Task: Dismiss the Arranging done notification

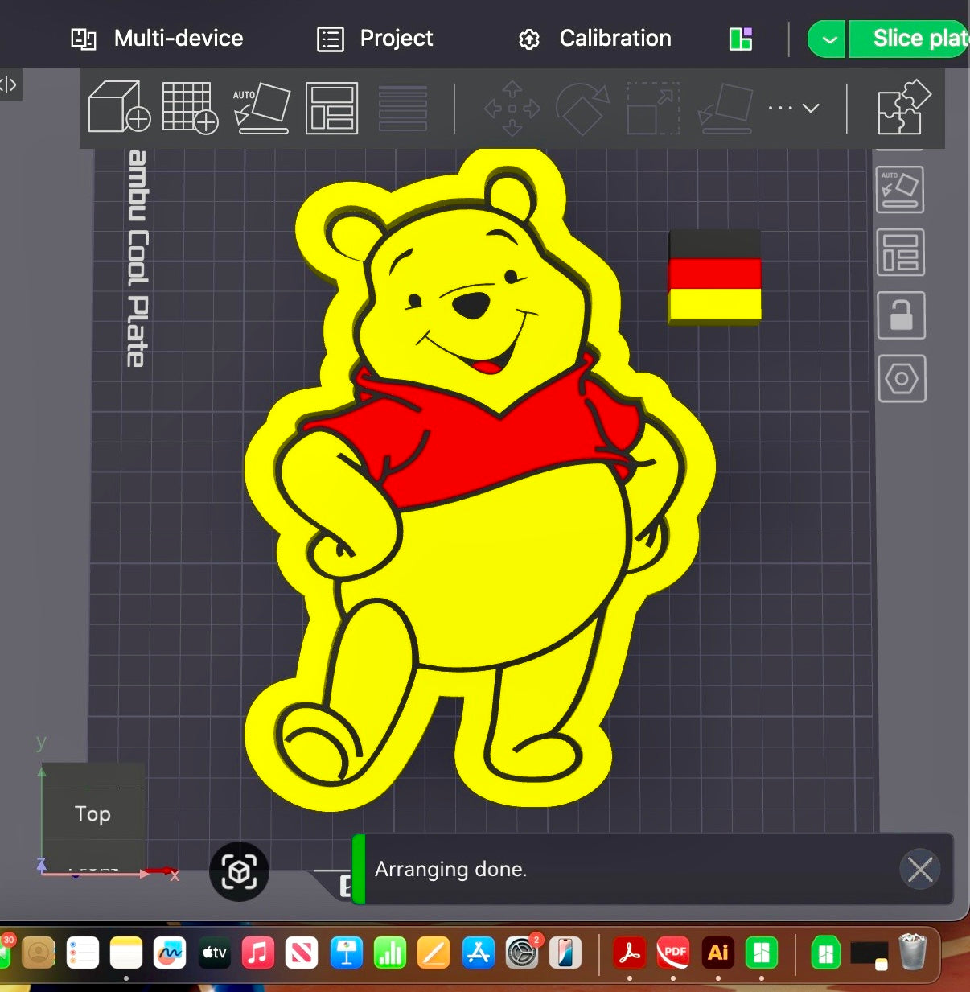Action: tap(920, 869)
